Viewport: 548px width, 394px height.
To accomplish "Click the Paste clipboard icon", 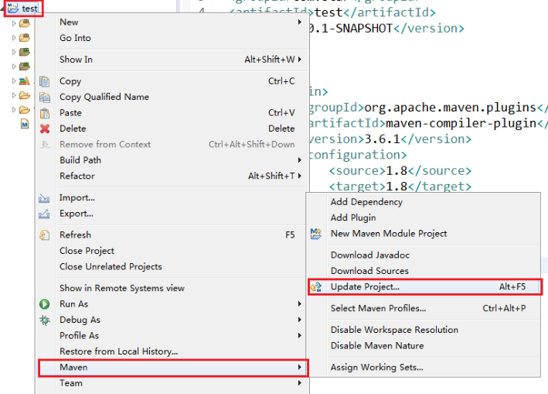I will [44, 113].
